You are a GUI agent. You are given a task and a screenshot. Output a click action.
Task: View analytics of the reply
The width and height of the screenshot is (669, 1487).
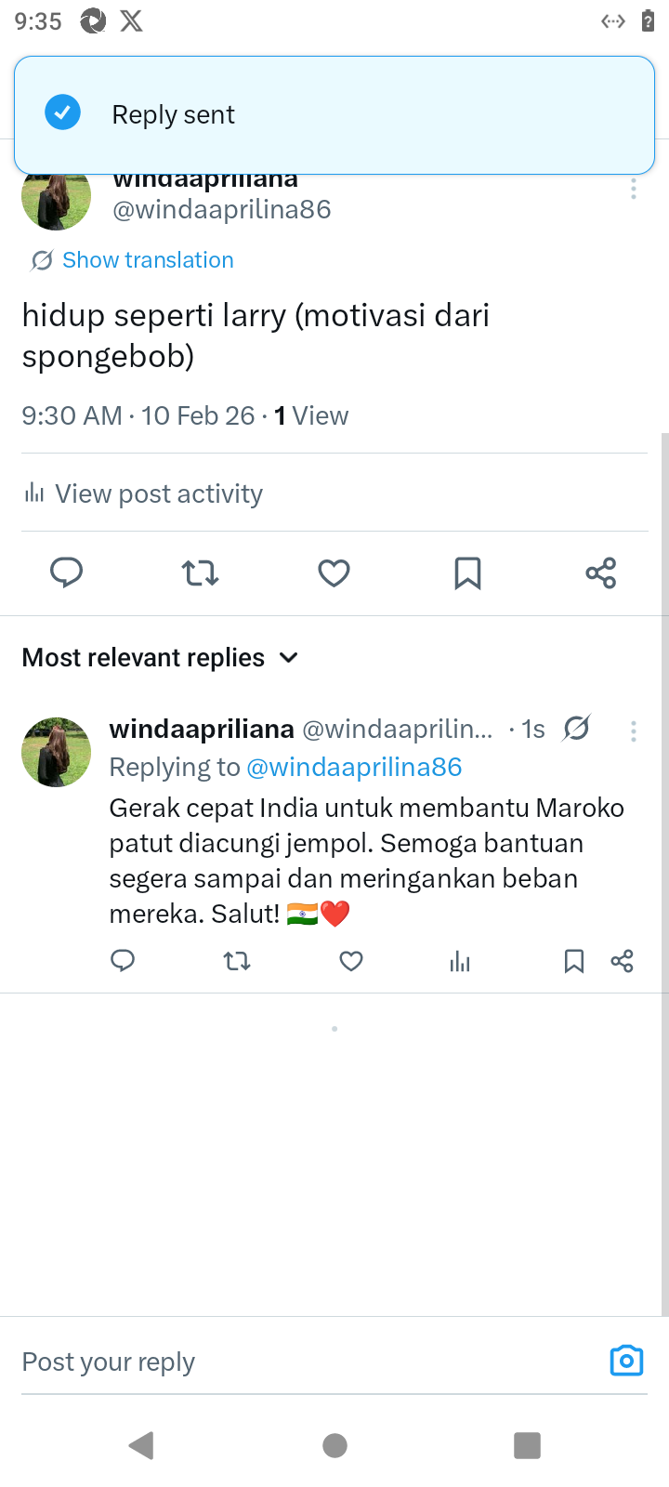tap(460, 961)
